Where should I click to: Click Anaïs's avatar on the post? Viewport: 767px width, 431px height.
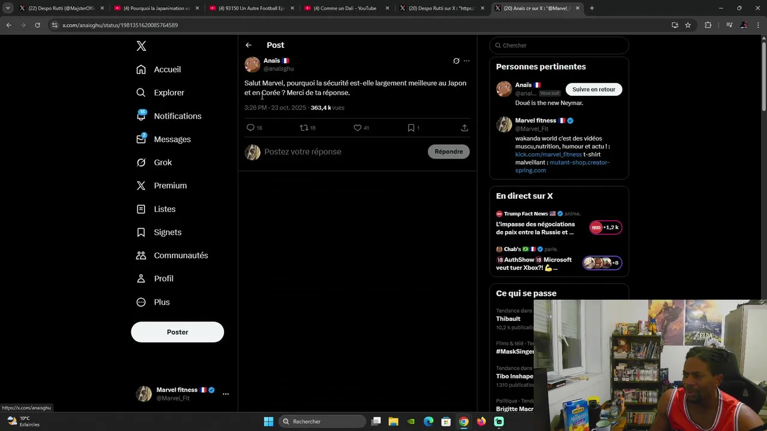[x=252, y=65]
